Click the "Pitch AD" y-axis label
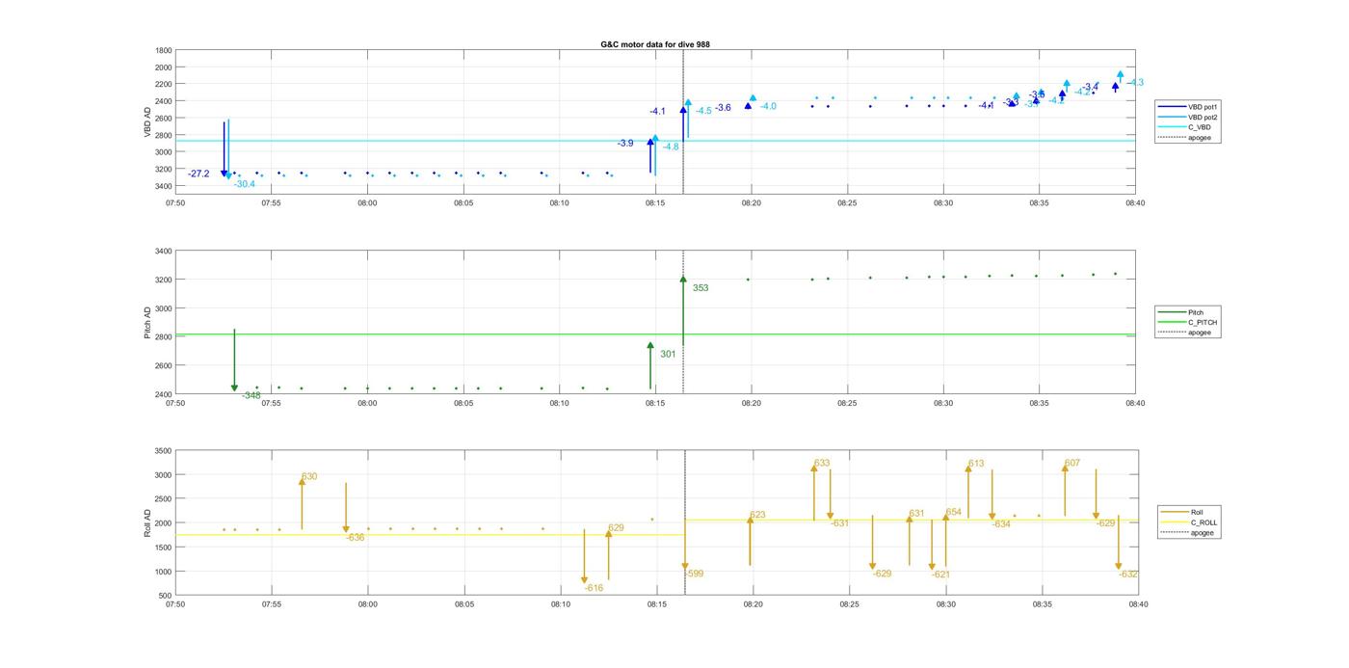 [x=147, y=323]
